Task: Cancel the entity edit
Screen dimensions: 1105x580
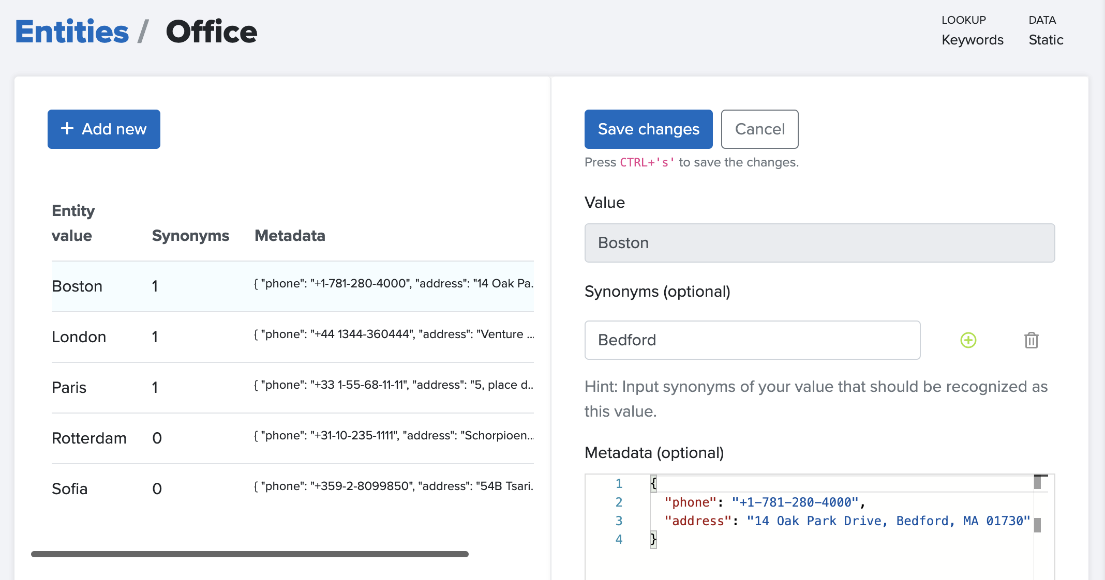Action: pyautogui.click(x=759, y=129)
